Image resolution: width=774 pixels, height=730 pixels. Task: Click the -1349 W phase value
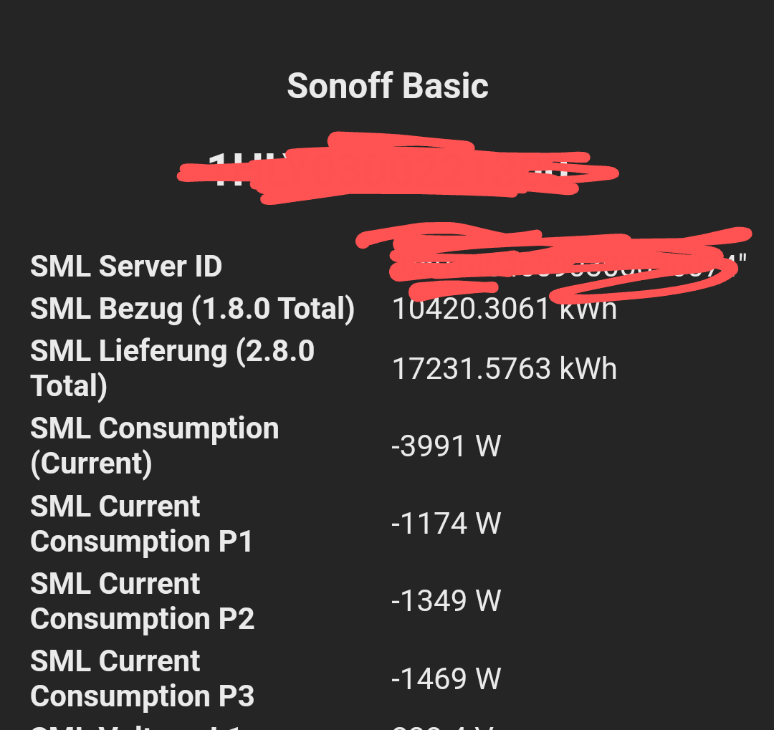click(446, 601)
